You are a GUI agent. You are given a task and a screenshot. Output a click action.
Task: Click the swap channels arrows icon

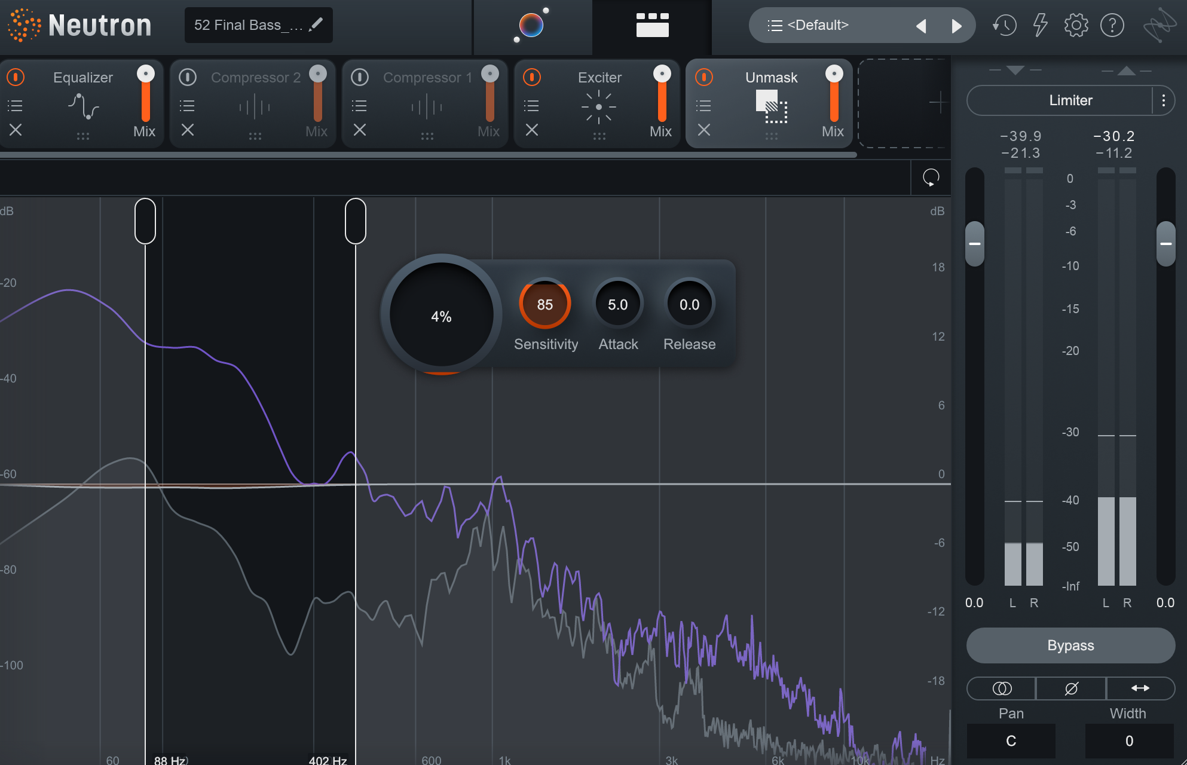coord(1140,688)
